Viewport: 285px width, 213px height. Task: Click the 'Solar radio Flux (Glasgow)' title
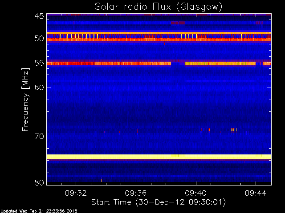point(159,7)
